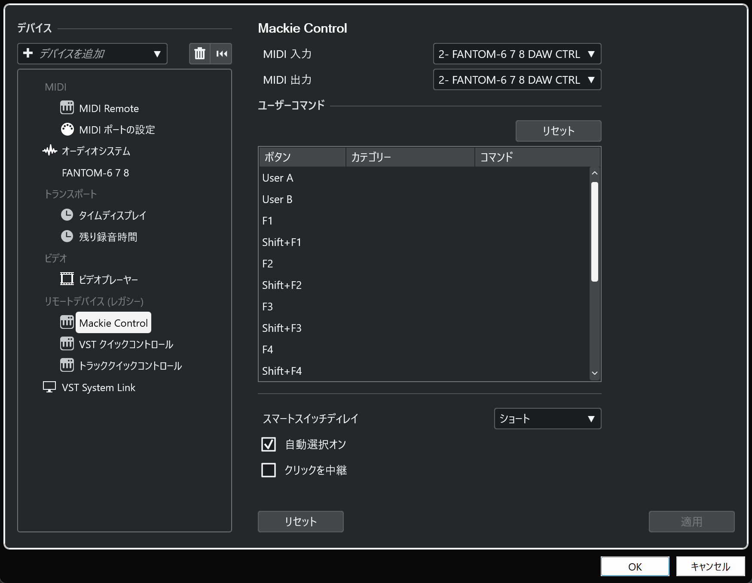Click the reset-to-start arrow icon beside trash
This screenshot has height=583, width=752.
coord(221,54)
